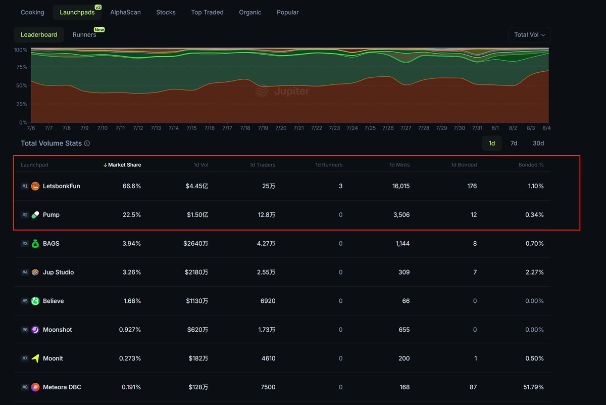Sort by the 1d Mints column
Image resolution: width=606 pixels, height=405 pixels.
point(399,165)
